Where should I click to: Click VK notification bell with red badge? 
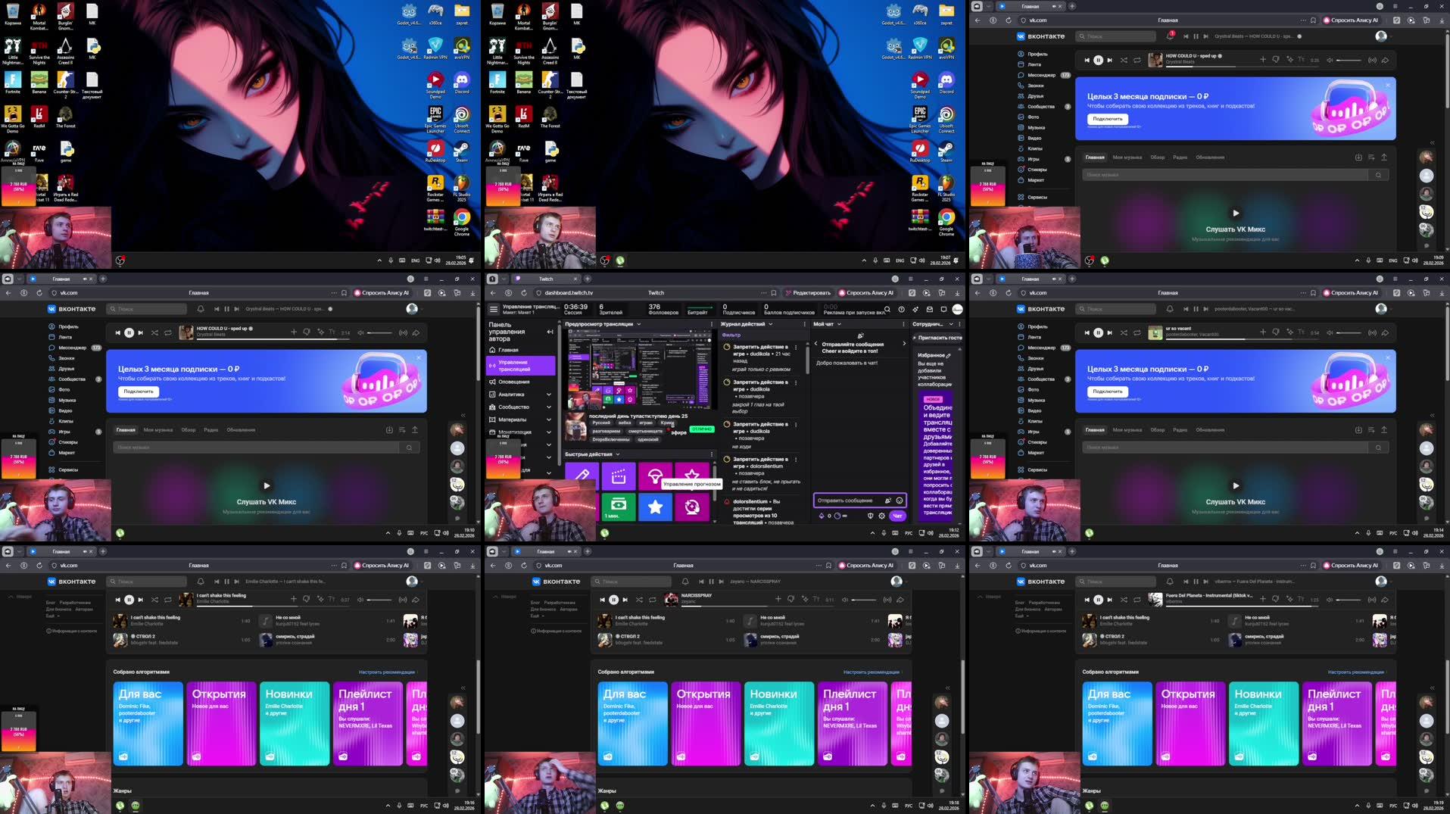click(x=1170, y=36)
